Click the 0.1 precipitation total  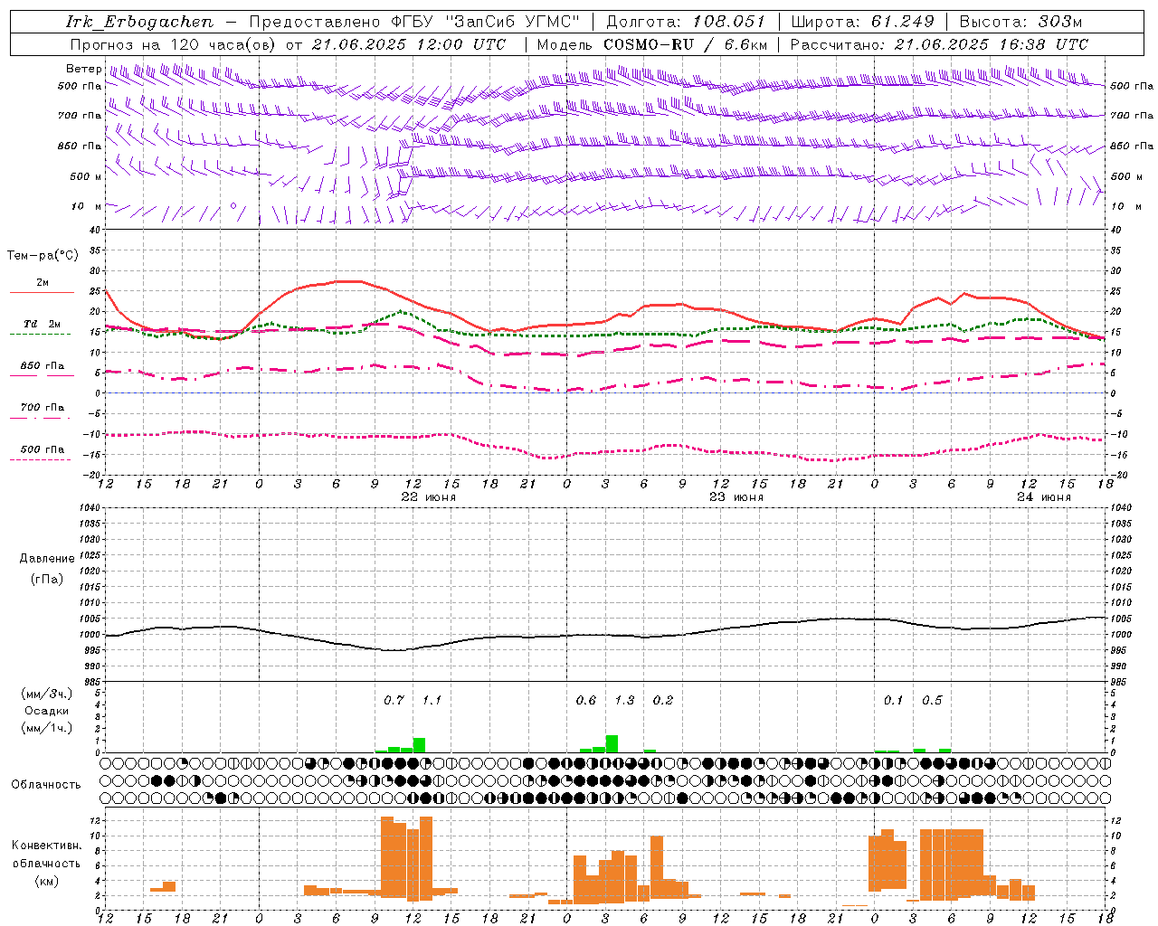pos(893,701)
